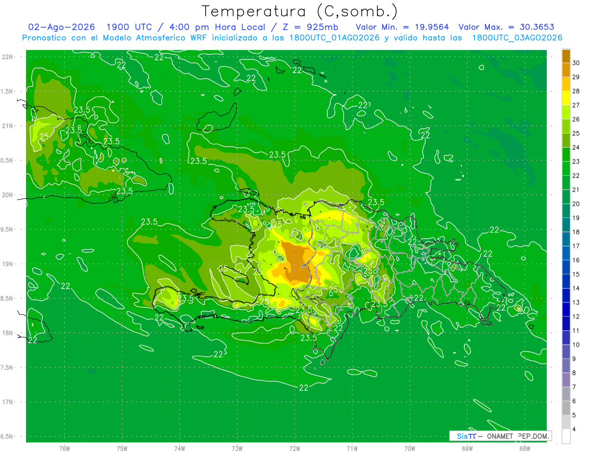The height and width of the screenshot is (455, 589).
Task: Click the "Temperatura (C,somb.)" chart title
Action: click(x=299, y=11)
